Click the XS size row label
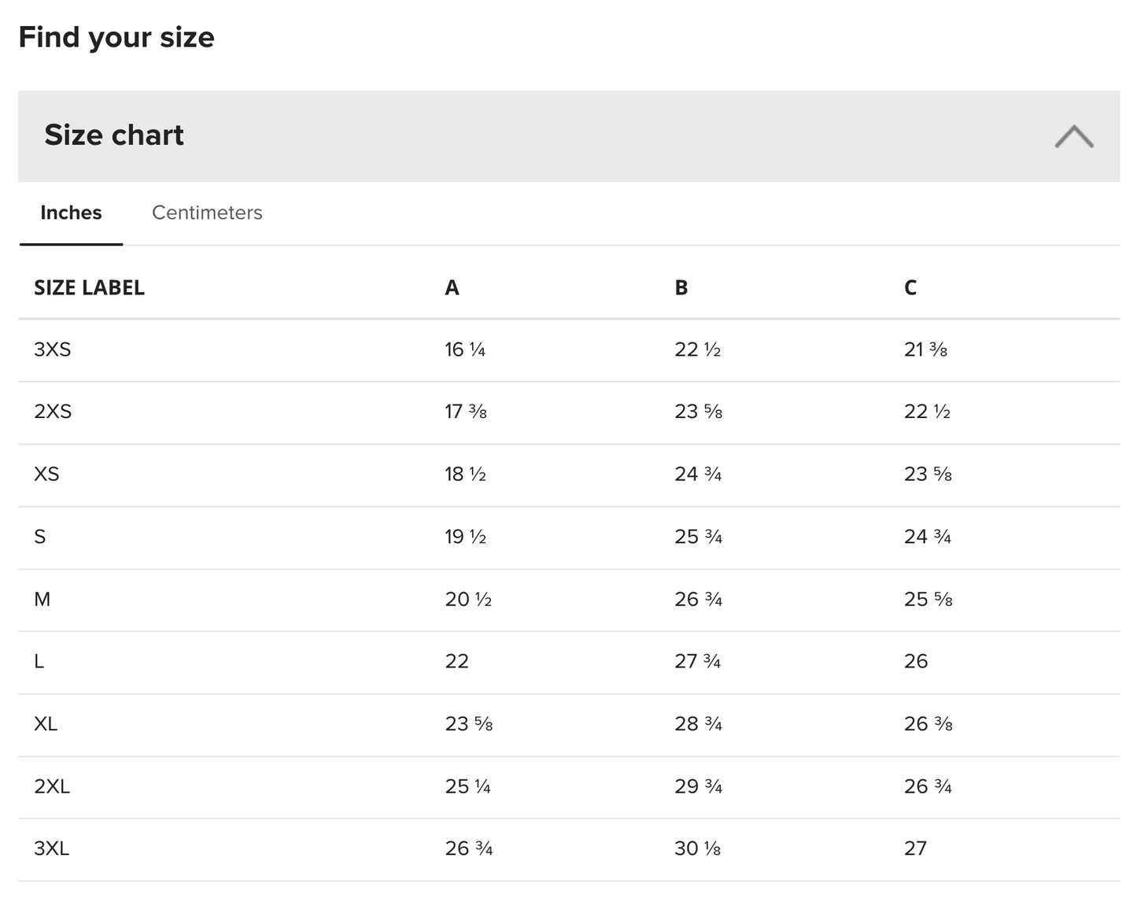This screenshot has width=1137, height=917. point(46,474)
